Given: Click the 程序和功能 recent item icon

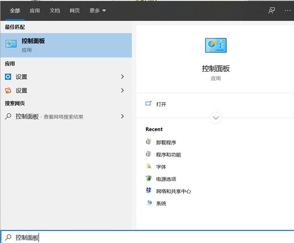Looking at the screenshot, I should click(149, 154).
